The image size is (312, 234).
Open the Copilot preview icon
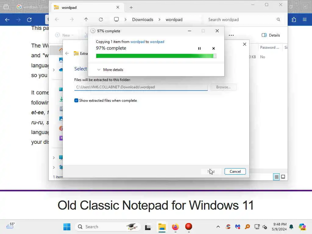302,227
